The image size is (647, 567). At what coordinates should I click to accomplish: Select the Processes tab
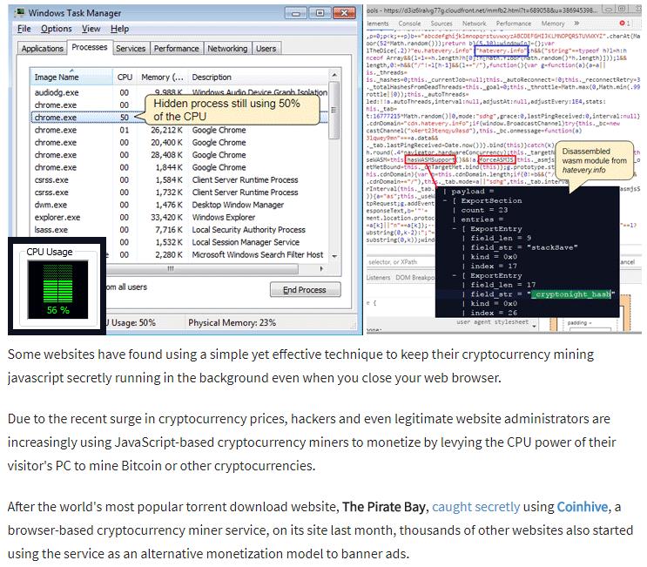(x=90, y=47)
